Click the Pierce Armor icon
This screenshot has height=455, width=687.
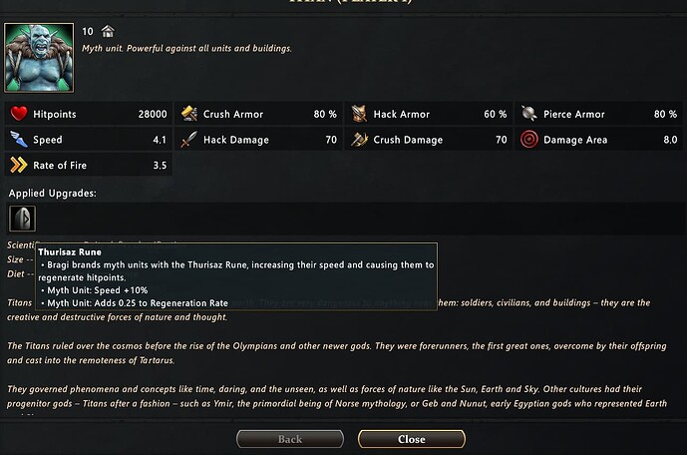pyautogui.click(x=529, y=114)
